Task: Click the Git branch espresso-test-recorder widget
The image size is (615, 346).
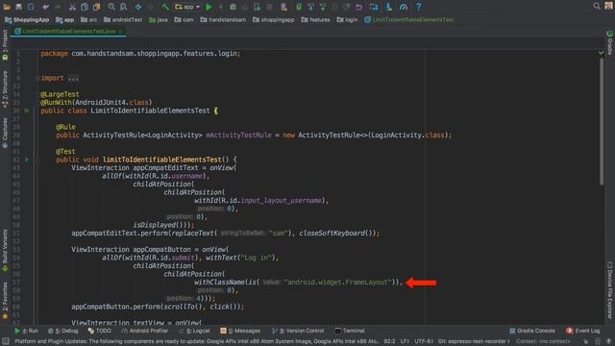Action: 474,342
